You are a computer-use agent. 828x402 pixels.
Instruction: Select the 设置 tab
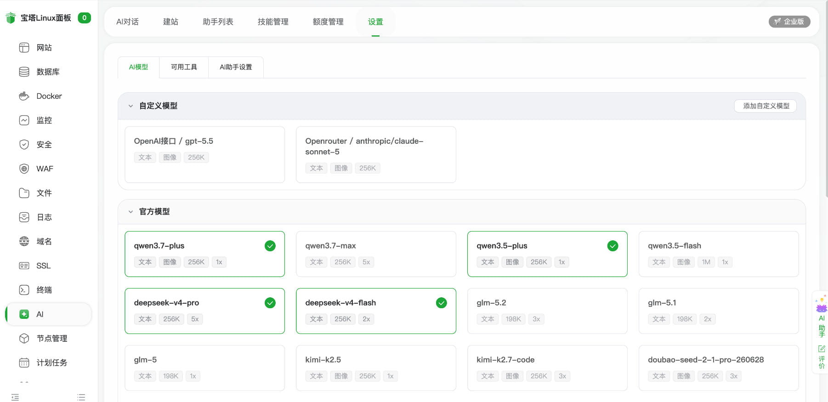coord(375,22)
